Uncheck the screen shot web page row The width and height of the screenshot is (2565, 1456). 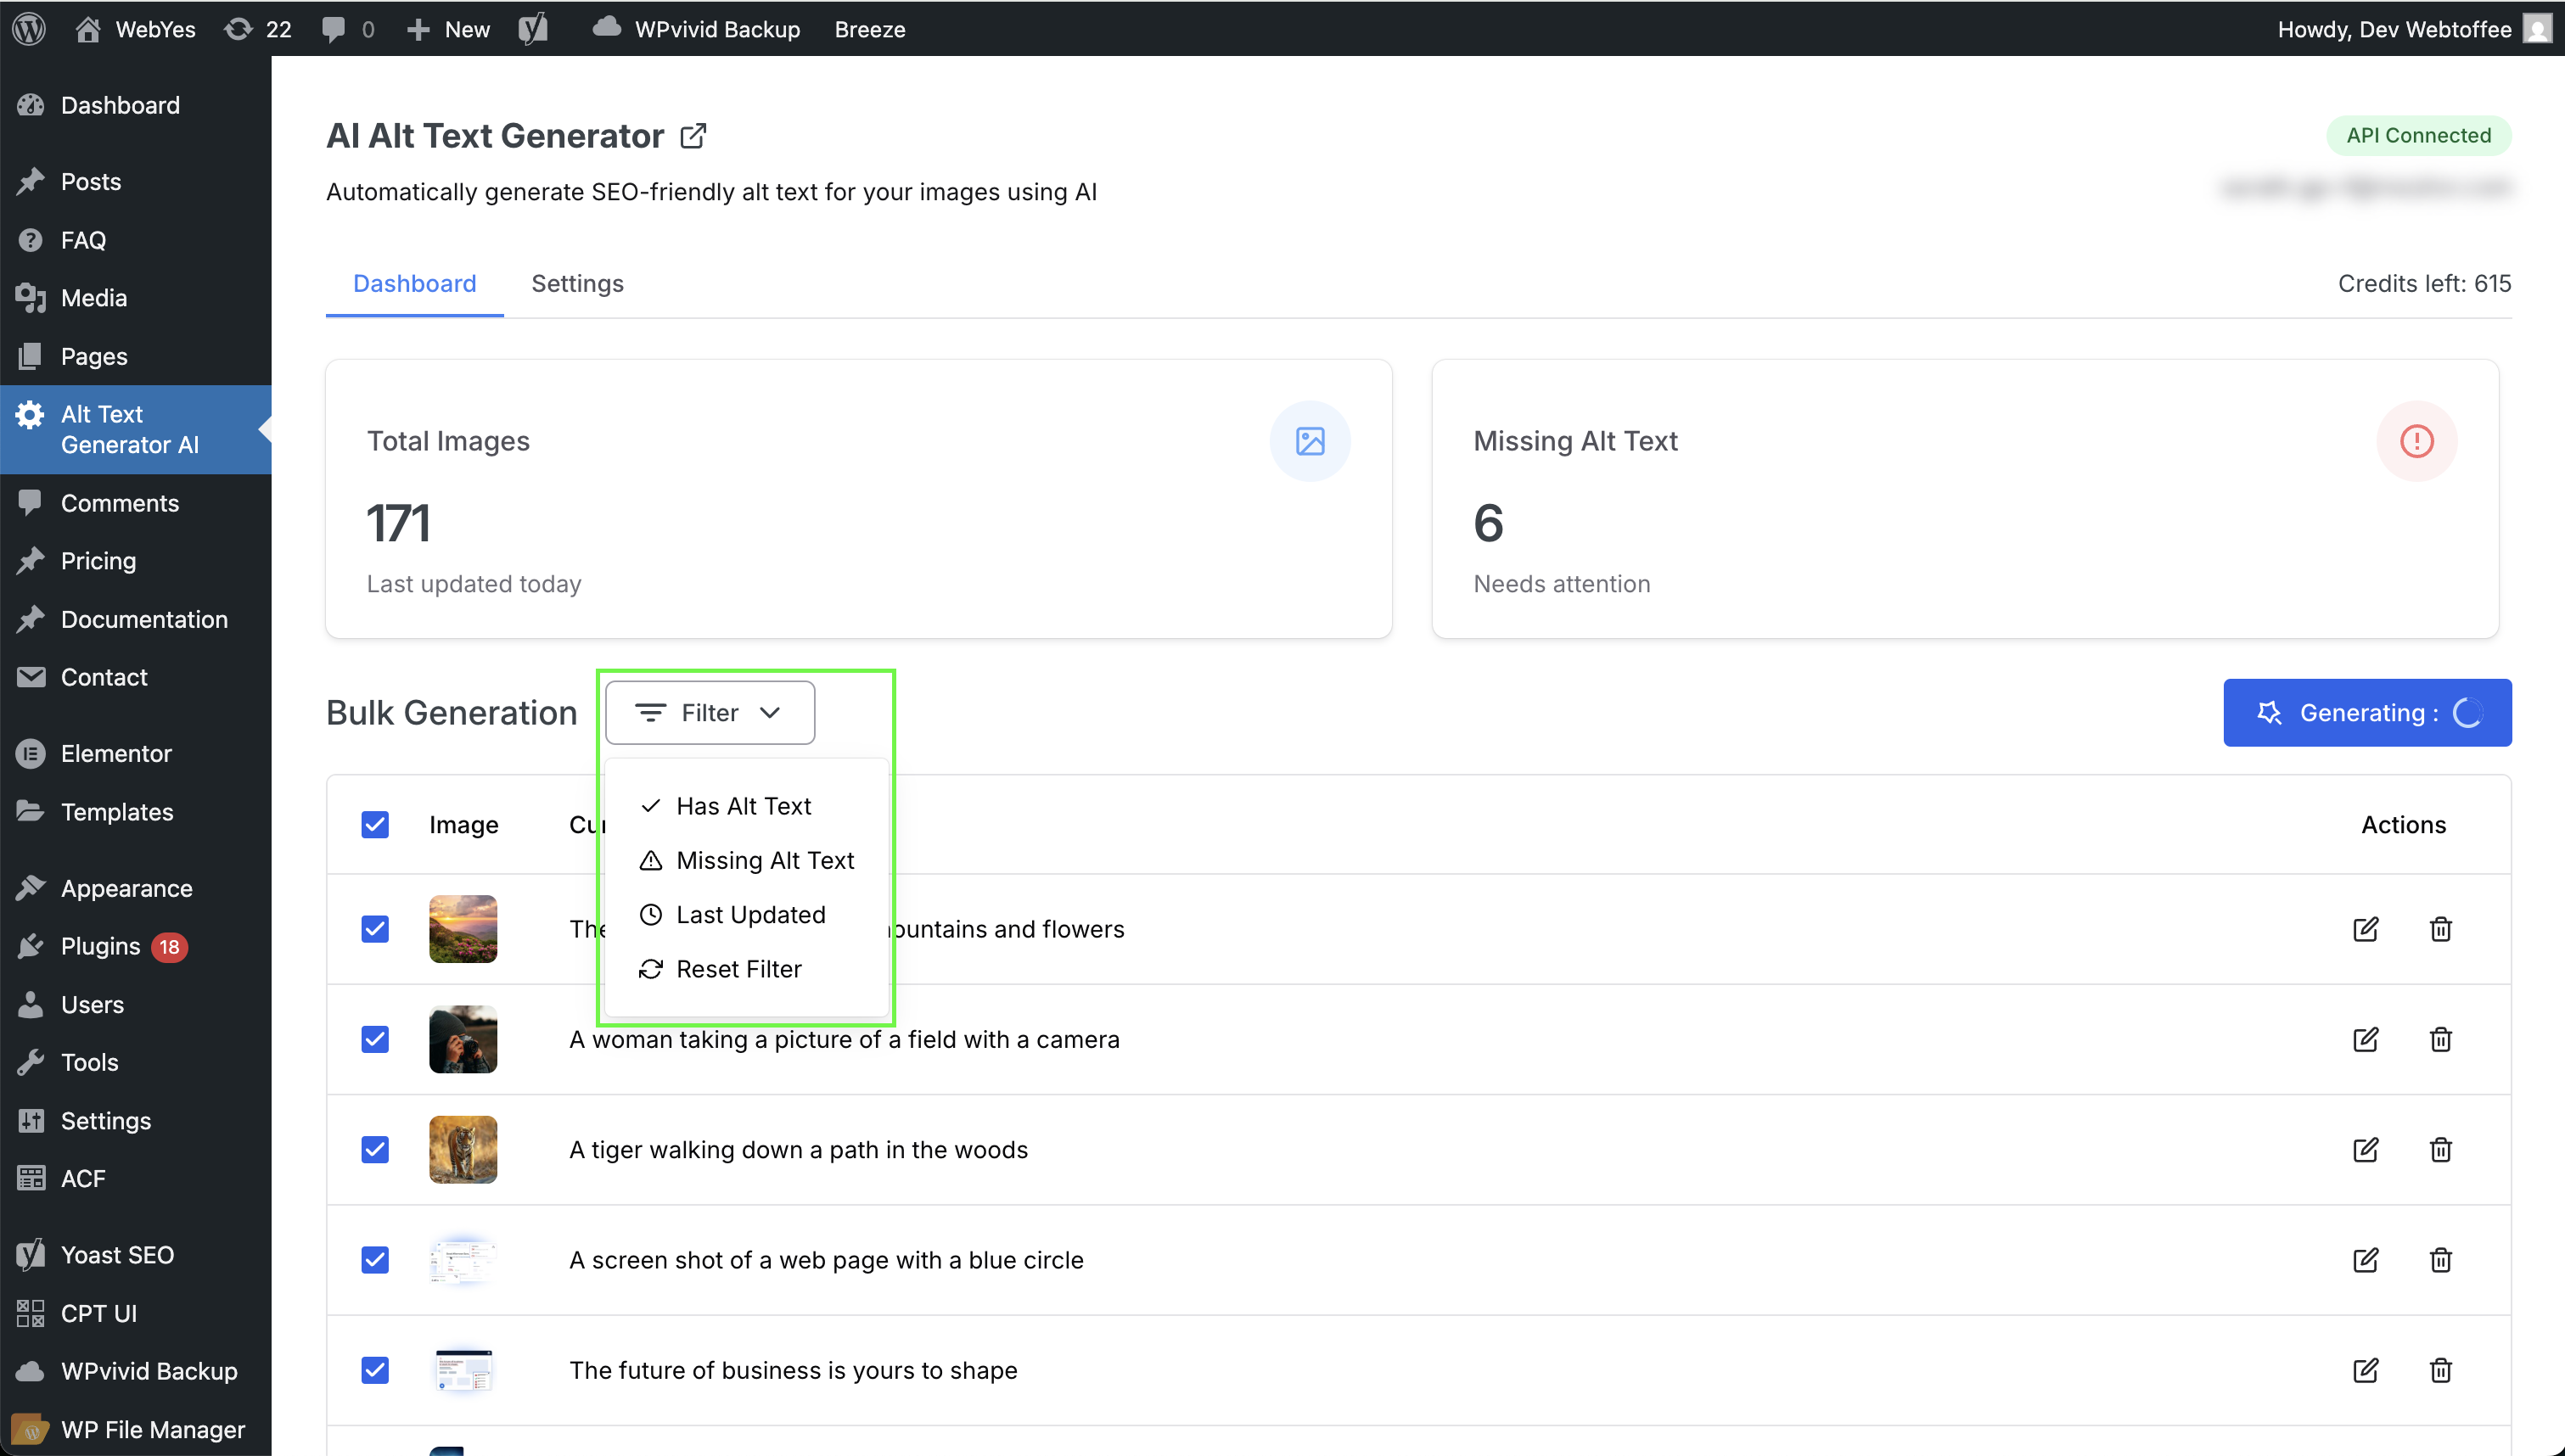coord(375,1260)
